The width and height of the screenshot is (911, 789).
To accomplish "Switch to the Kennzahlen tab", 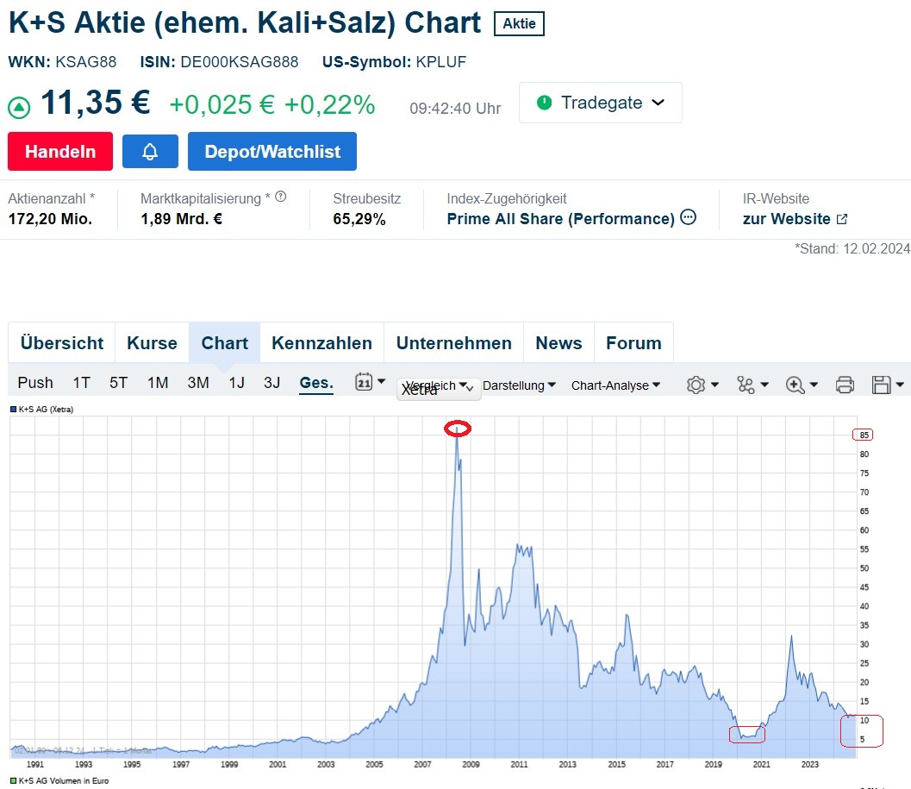I will pos(321,343).
